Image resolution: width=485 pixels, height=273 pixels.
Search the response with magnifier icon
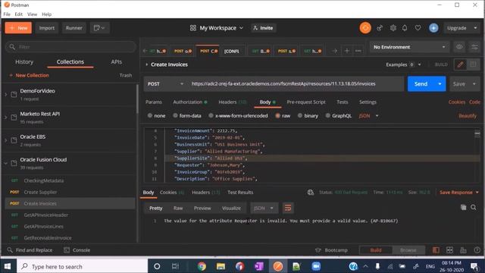click(474, 207)
